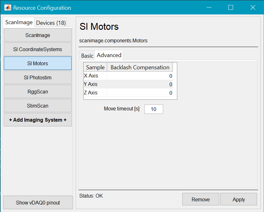Select the RggScan imaging system
Image resolution: width=264 pixels, height=212 pixels.
(38, 92)
